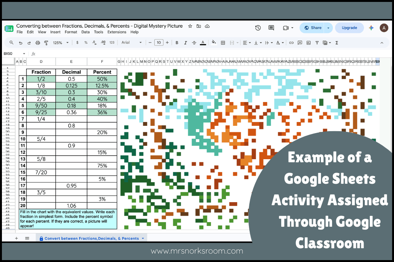
Task: Open the all sheets list
Action: [27, 238]
